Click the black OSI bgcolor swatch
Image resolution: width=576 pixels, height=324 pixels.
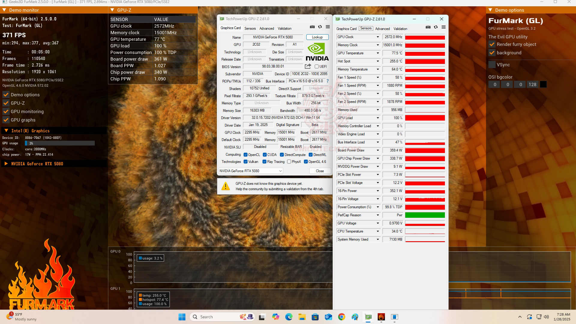[x=543, y=85]
